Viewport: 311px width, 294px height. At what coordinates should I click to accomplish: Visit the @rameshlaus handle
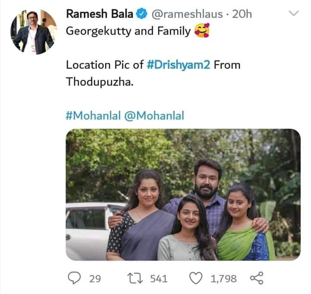pos(186,14)
